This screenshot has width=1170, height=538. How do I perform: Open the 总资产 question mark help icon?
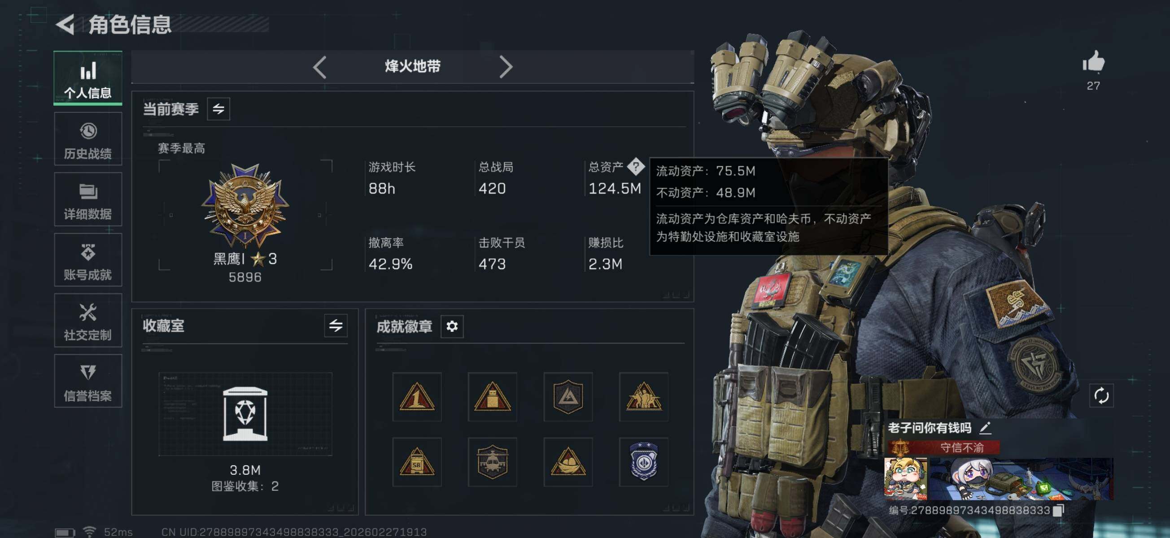click(635, 167)
